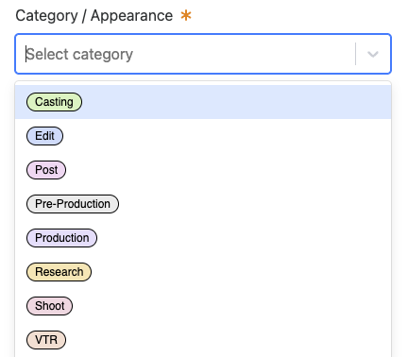Click the lavender Production pill badge
408x357 pixels.
pos(61,238)
